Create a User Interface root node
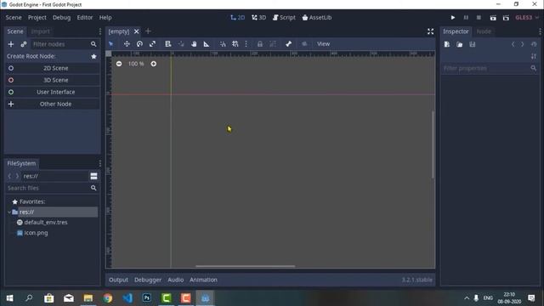This screenshot has width=544, height=306. 53,92
